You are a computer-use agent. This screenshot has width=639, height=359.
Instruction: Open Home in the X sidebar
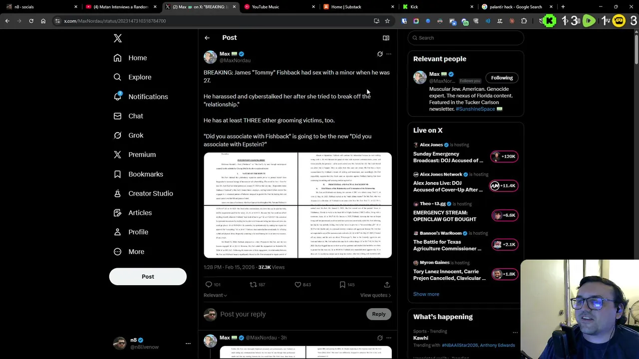130,58
